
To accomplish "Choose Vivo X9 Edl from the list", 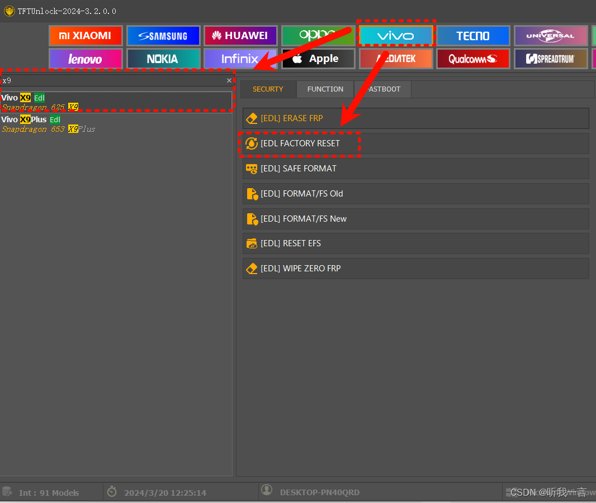I will point(116,102).
